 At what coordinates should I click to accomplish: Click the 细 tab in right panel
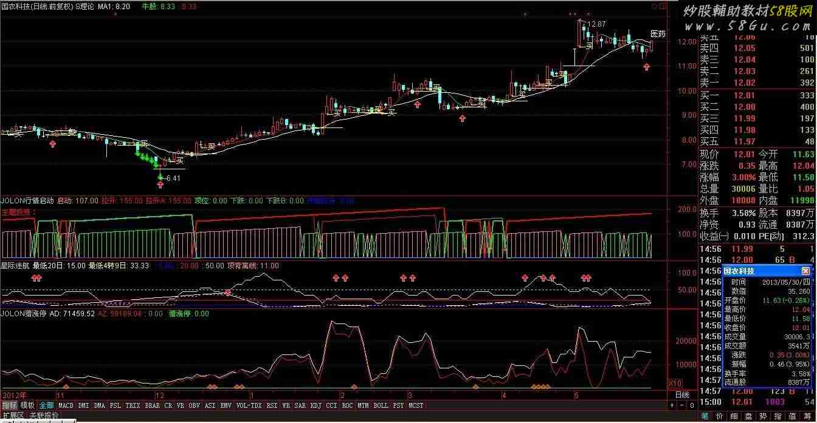tap(734, 416)
